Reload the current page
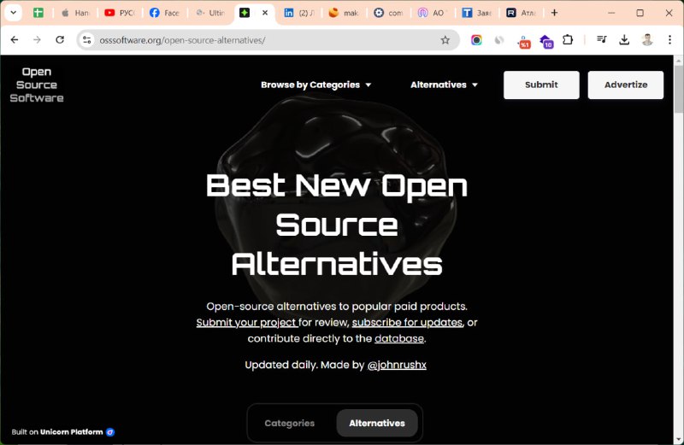This screenshot has width=684, height=445. [60, 39]
